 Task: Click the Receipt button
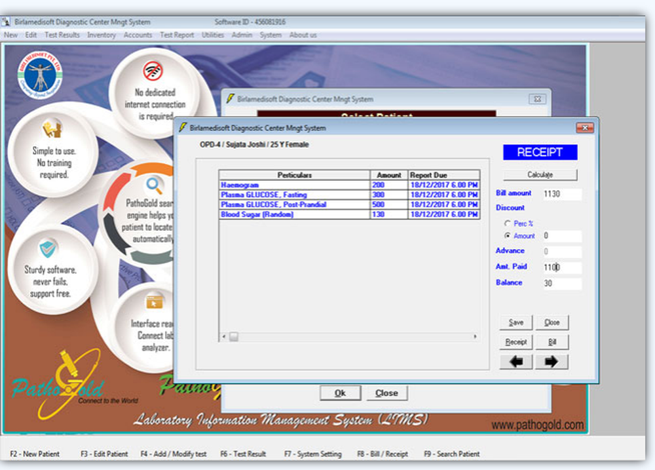[x=516, y=342]
